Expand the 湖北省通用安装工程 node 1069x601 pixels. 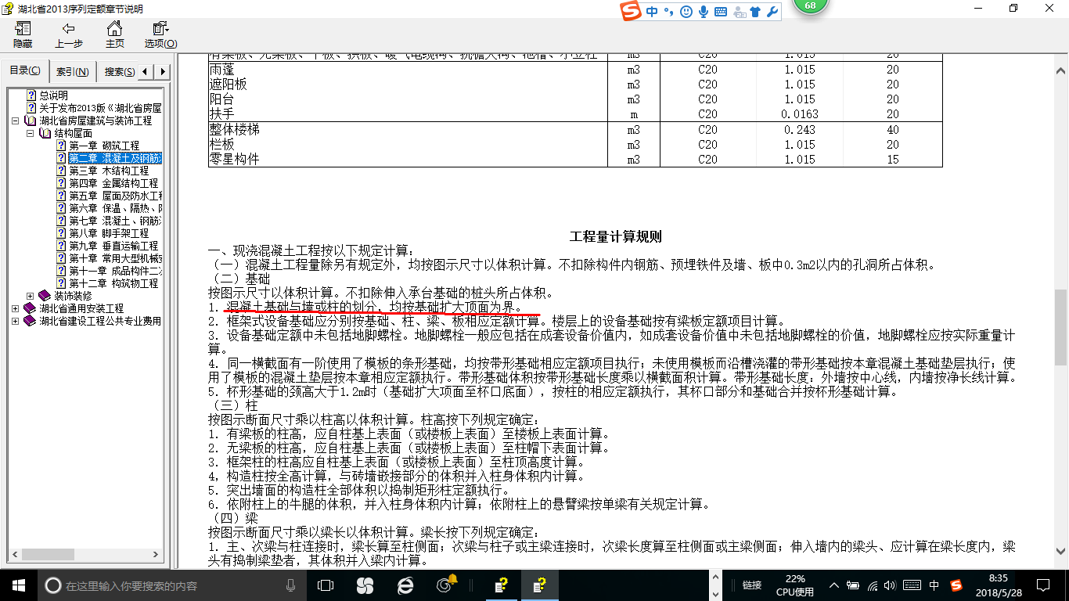point(16,309)
